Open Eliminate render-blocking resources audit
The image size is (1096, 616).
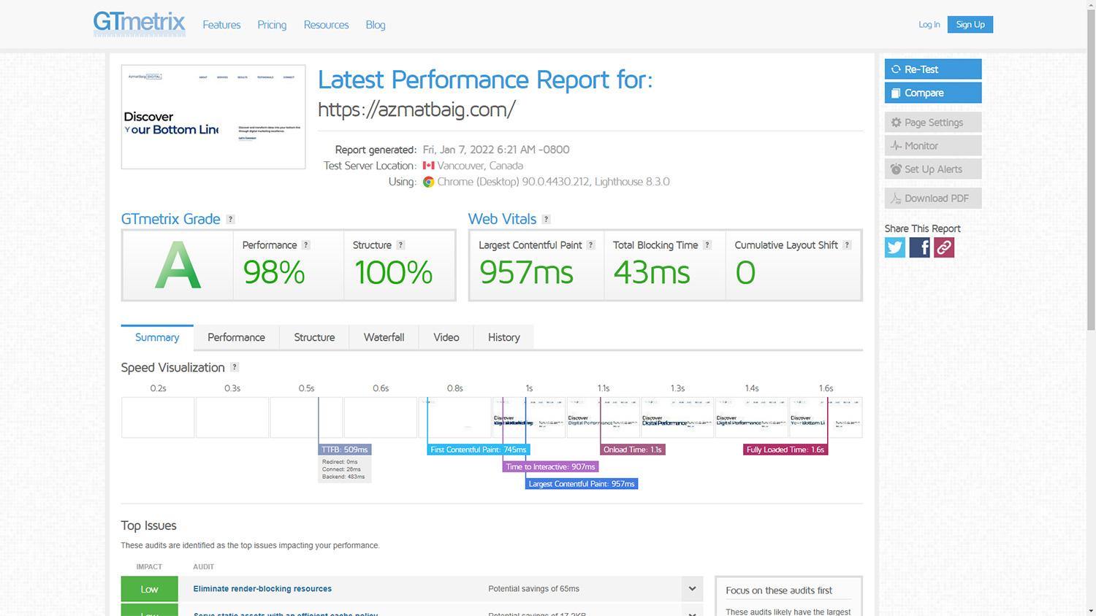(262, 589)
